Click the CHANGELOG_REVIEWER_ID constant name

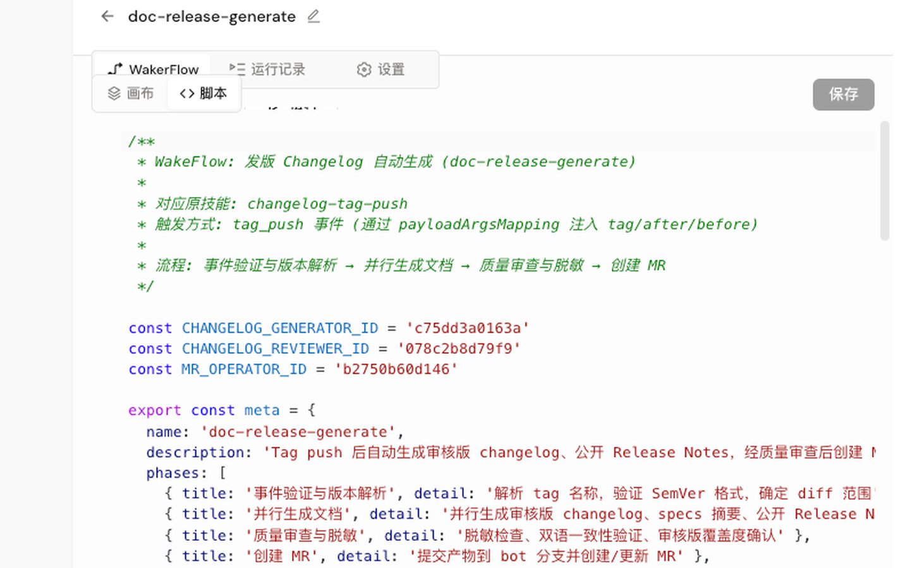coord(275,349)
